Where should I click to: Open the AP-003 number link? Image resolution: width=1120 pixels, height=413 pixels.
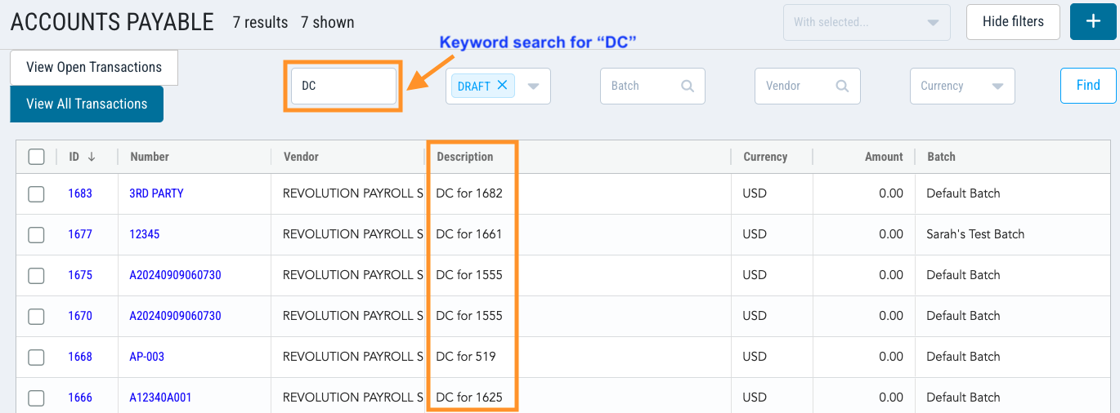point(147,357)
